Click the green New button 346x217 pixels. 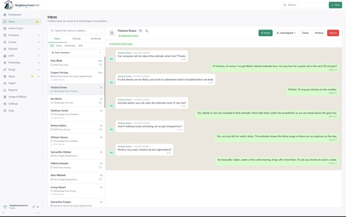tap(336, 5)
